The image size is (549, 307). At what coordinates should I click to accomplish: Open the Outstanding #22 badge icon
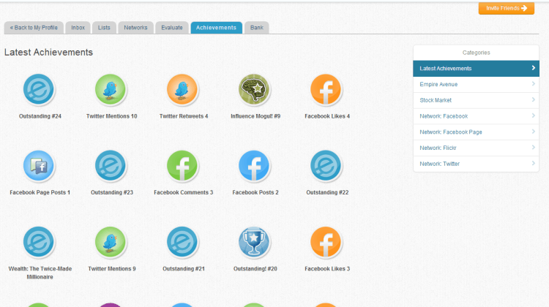click(x=326, y=165)
